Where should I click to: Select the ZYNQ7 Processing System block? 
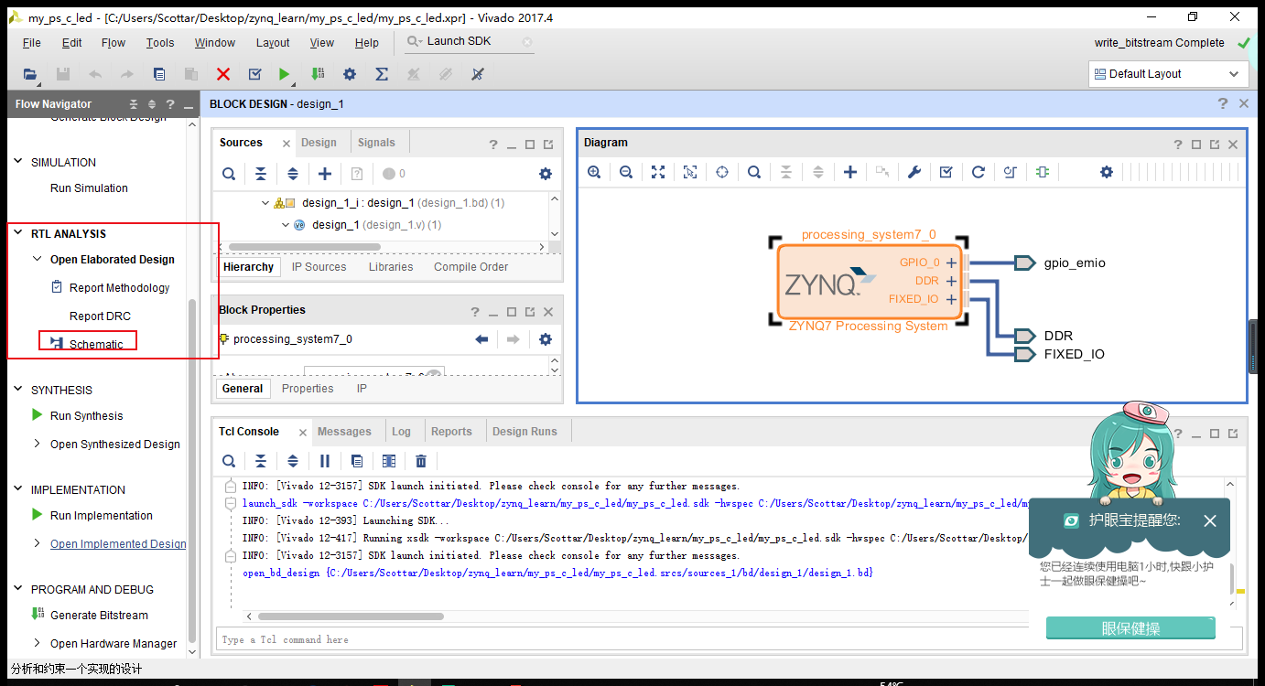870,283
